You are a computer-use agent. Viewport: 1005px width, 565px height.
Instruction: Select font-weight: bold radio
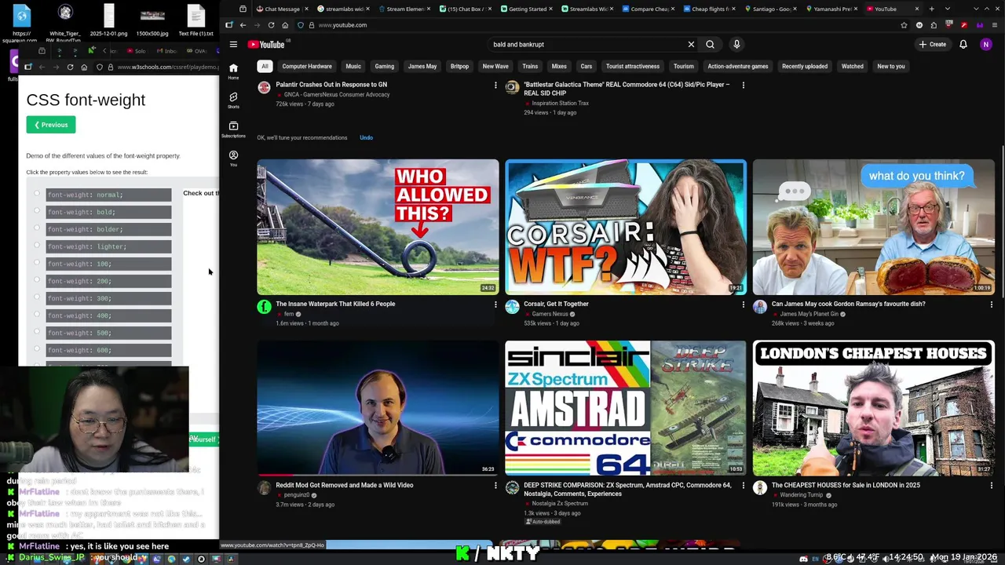(36, 211)
